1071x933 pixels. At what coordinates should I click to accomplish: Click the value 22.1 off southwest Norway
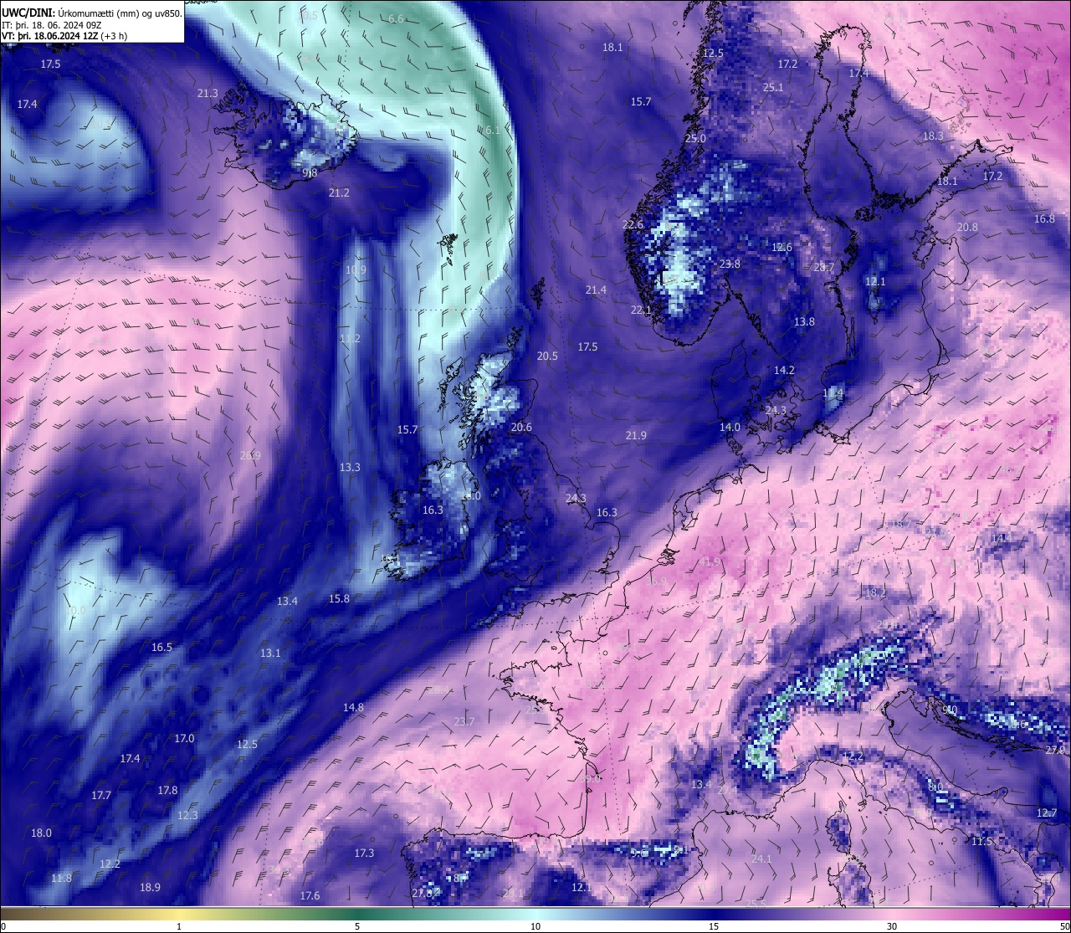641,310
